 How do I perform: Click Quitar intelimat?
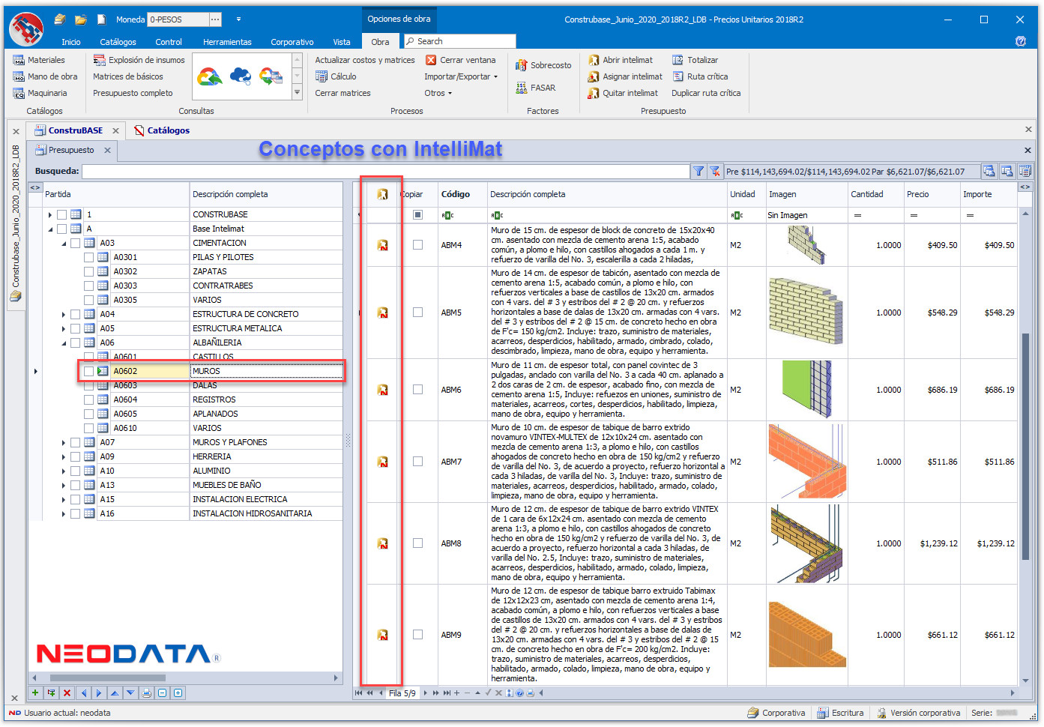(x=623, y=93)
